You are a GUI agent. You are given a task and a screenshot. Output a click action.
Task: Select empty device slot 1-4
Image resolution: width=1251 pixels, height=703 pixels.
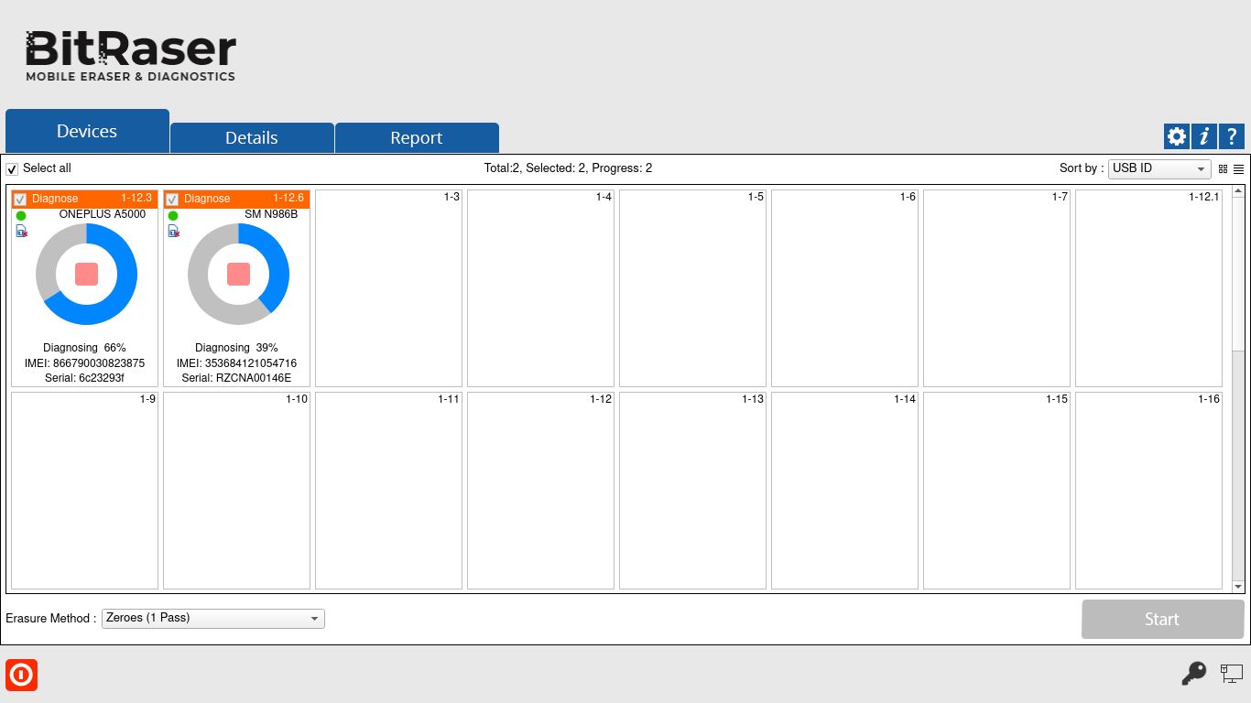coord(540,288)
